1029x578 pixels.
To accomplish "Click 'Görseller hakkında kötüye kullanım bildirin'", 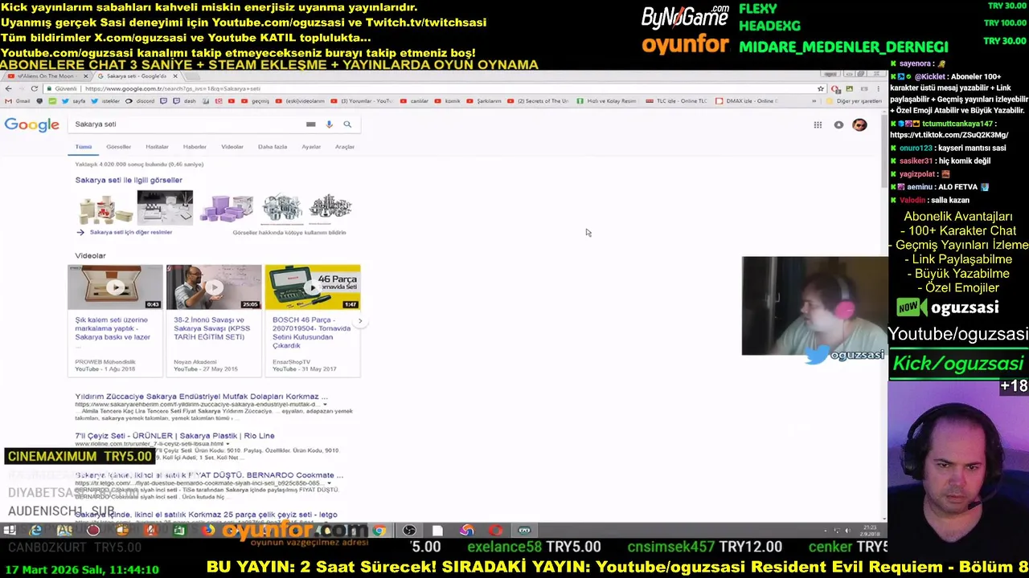I will pos(289,233).
